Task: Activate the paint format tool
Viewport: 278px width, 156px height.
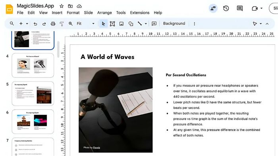Action: tap(62, 24)
